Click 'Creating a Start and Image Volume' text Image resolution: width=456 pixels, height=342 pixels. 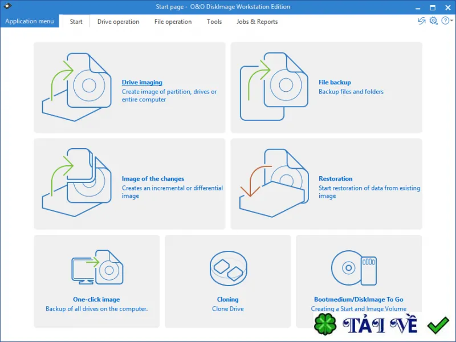pos(359,309)
